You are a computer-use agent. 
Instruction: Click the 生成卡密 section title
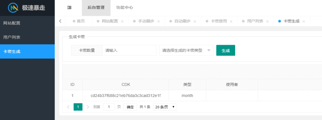pos(77,37)
